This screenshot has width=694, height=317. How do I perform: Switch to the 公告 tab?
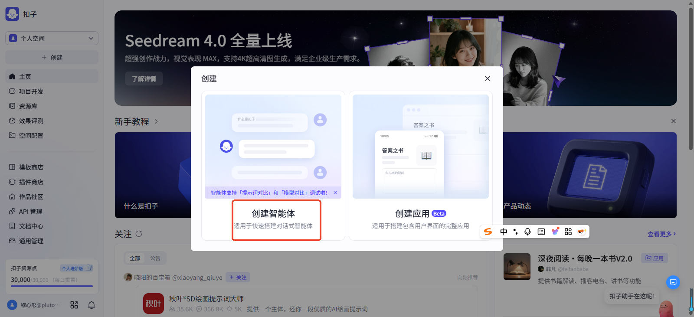(x=155, y=258)
